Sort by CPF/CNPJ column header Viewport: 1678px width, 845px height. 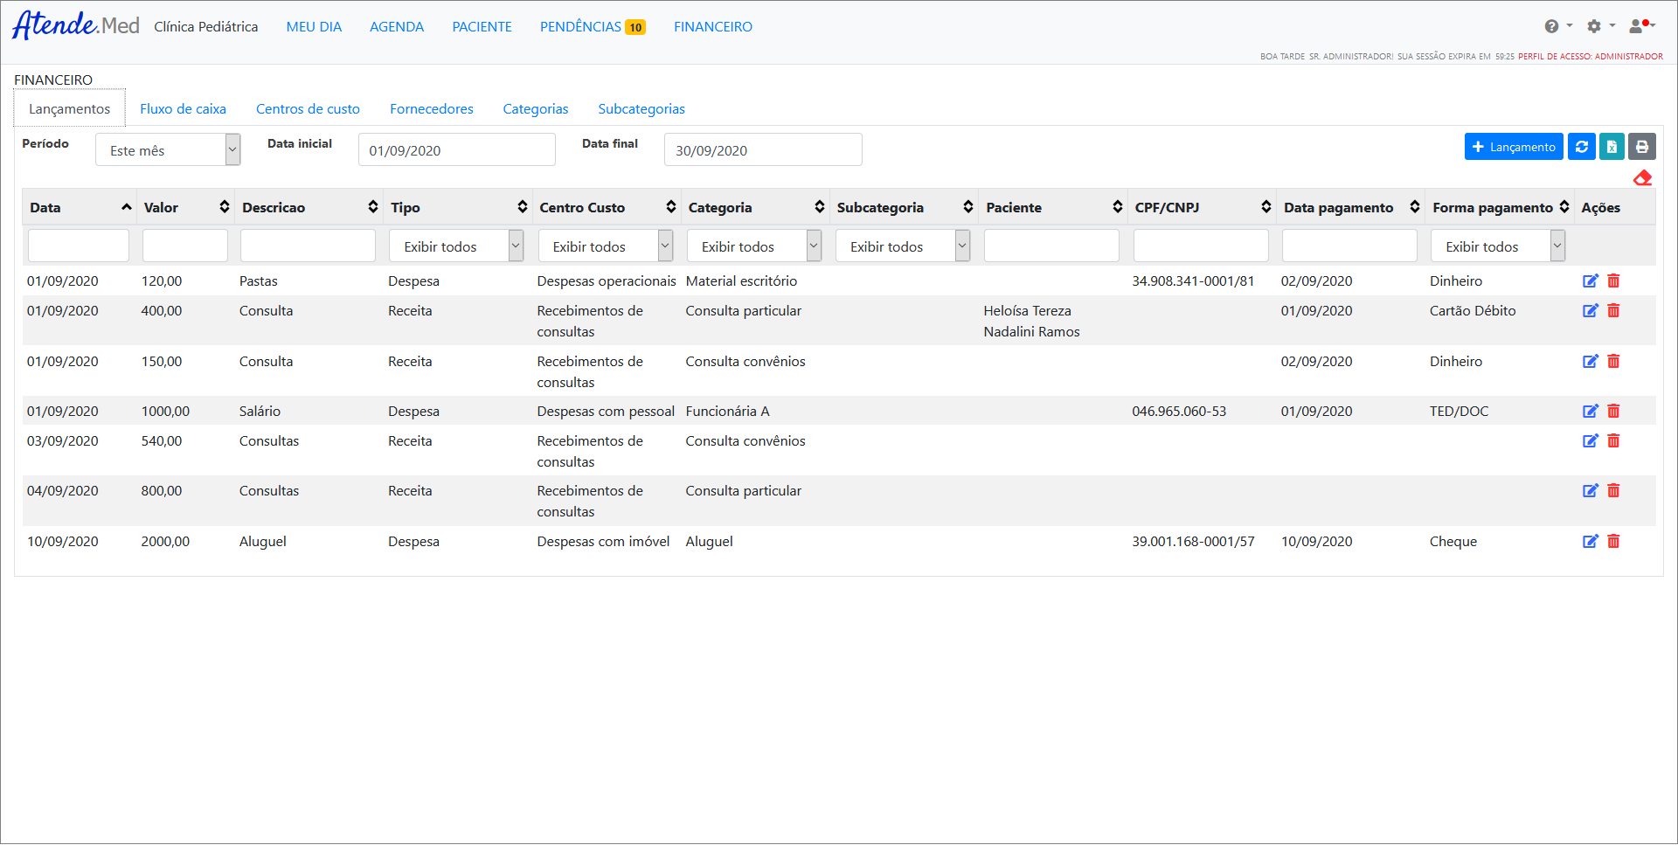pos(1203,207)
